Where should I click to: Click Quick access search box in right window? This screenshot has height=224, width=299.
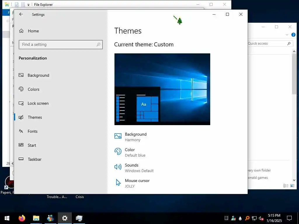pos(270,43)
